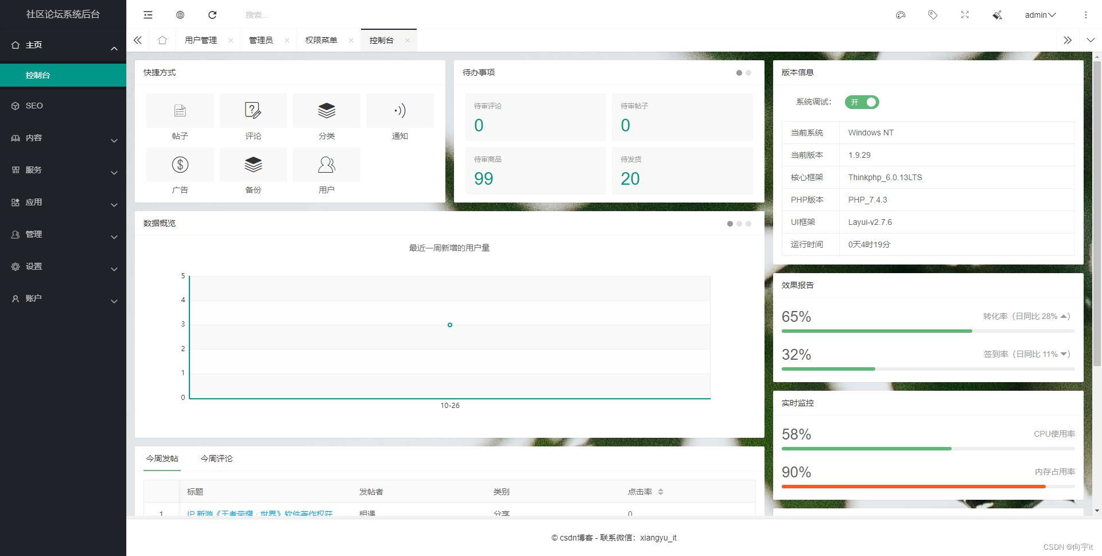Open the 用户 shortcut icon
Viewport: 1102px width, 556px height.
pyautogui.click(x=326, y=165)
